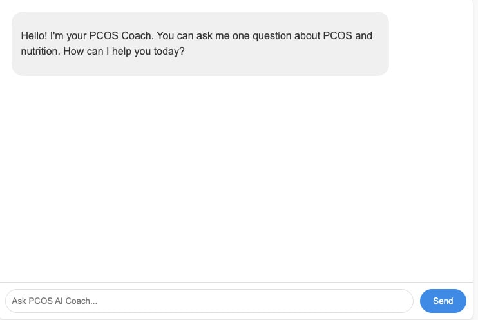Click the blue Send button
478x320 pixels.
tap(443, 301)
